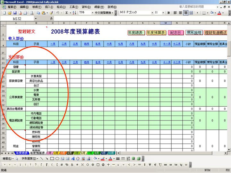Click the function fx insert button
This screenshot has width=231, height=173.
[x=52, y=19]
